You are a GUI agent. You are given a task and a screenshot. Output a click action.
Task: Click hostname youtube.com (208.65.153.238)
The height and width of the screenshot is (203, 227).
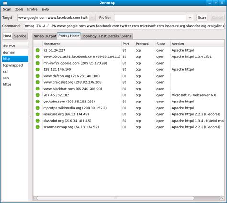[69, 101]
